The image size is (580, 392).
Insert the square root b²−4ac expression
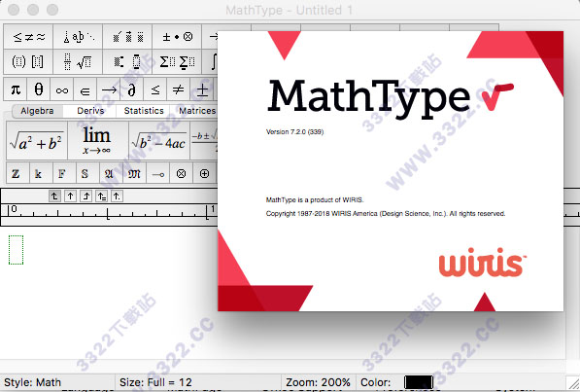point(159,141)
